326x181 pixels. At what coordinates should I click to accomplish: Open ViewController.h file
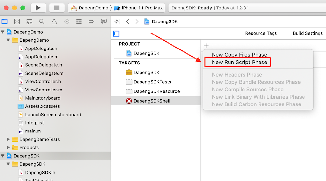43,82
